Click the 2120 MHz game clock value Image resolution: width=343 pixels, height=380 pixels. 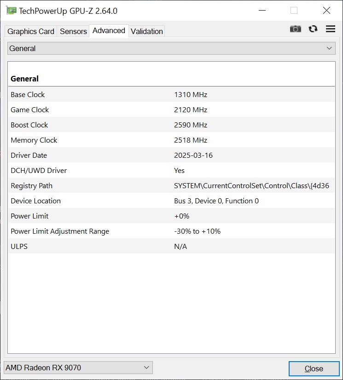click(x=191, y=110)
